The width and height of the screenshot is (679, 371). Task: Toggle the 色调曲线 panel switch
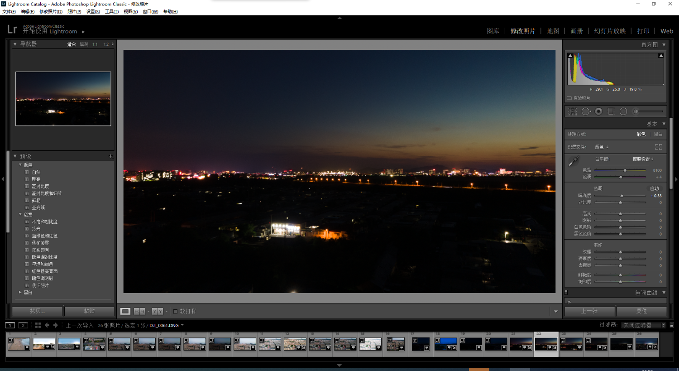[x=566, y=293]
